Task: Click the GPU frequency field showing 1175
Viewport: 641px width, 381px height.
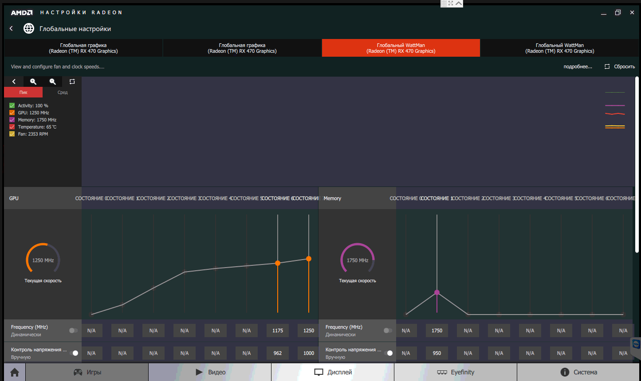Action: pyautogui.click(x=278, y=330)
